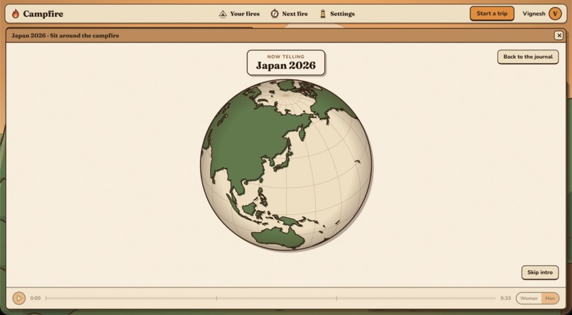This screenshot has width=572, height=315.
Task: Open the Vignesh user avatar
Action: pos(555,14)
